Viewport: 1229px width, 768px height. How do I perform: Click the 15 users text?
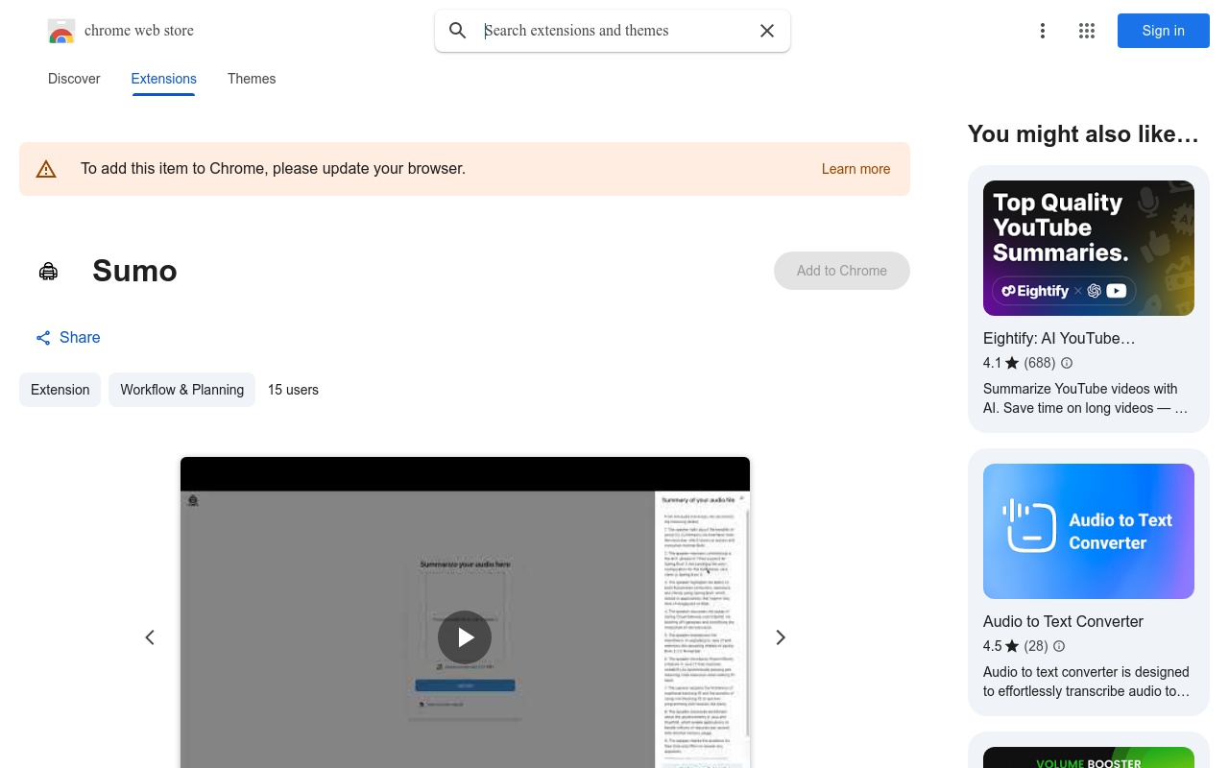[293, 390]
